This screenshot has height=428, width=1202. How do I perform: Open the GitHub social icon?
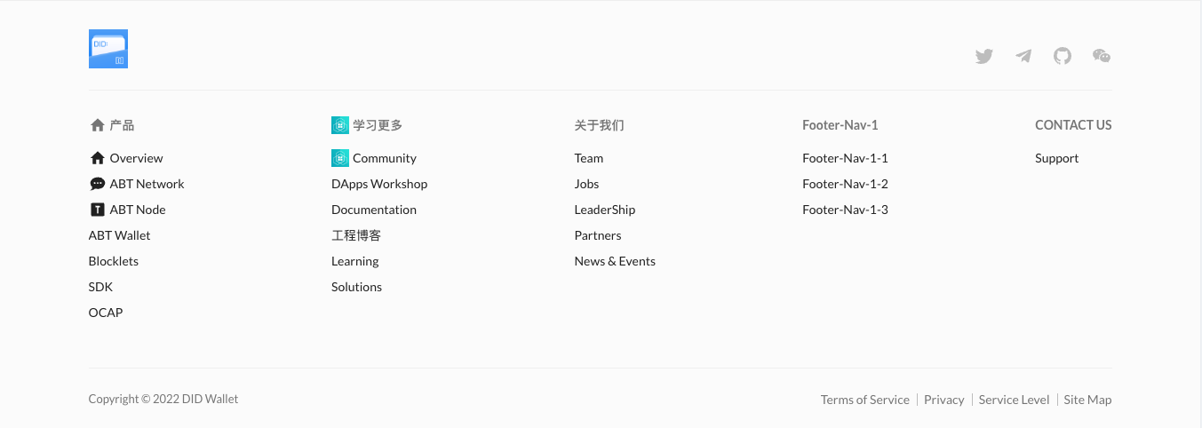(1063, 56)
